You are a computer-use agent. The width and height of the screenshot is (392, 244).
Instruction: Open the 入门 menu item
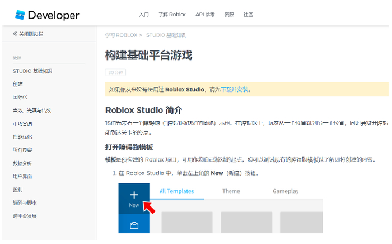pyautogui.click(x=144, y=15)
